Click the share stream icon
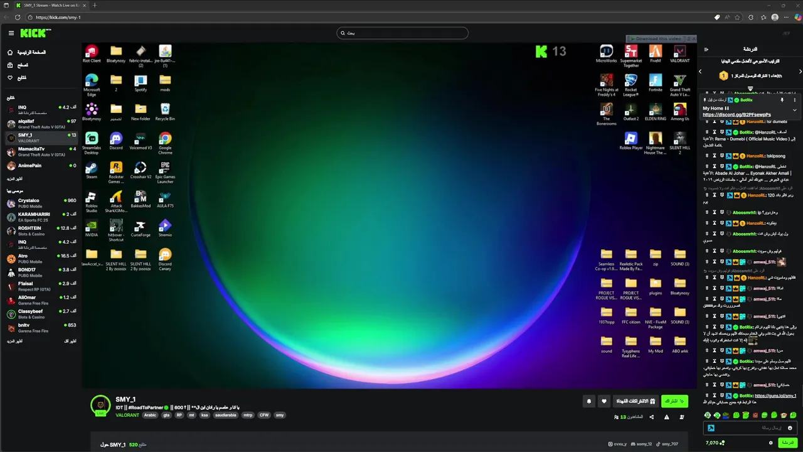 coord(651,417)
